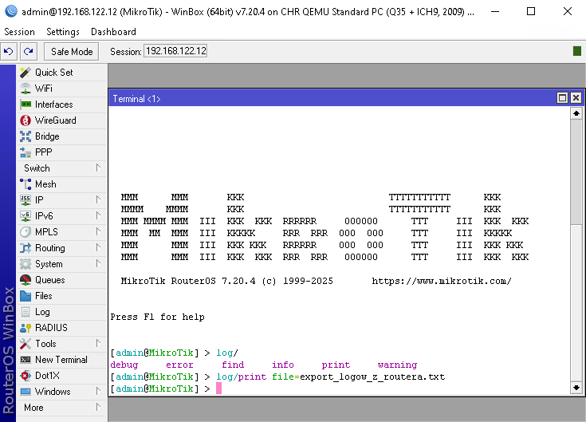Expand the Windows submenu arrow

coord(98,392)
